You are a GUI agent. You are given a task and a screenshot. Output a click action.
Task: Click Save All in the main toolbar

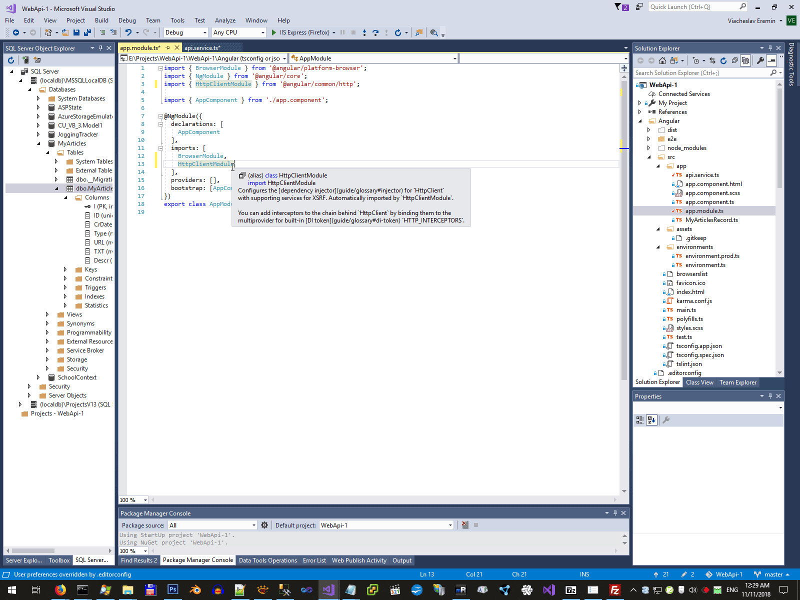pos(87,32)
